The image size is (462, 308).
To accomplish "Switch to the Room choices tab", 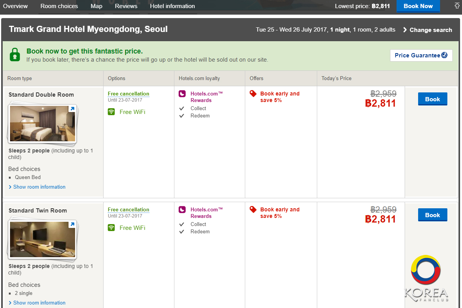I will pyautogui.click(x=59, y=6).
